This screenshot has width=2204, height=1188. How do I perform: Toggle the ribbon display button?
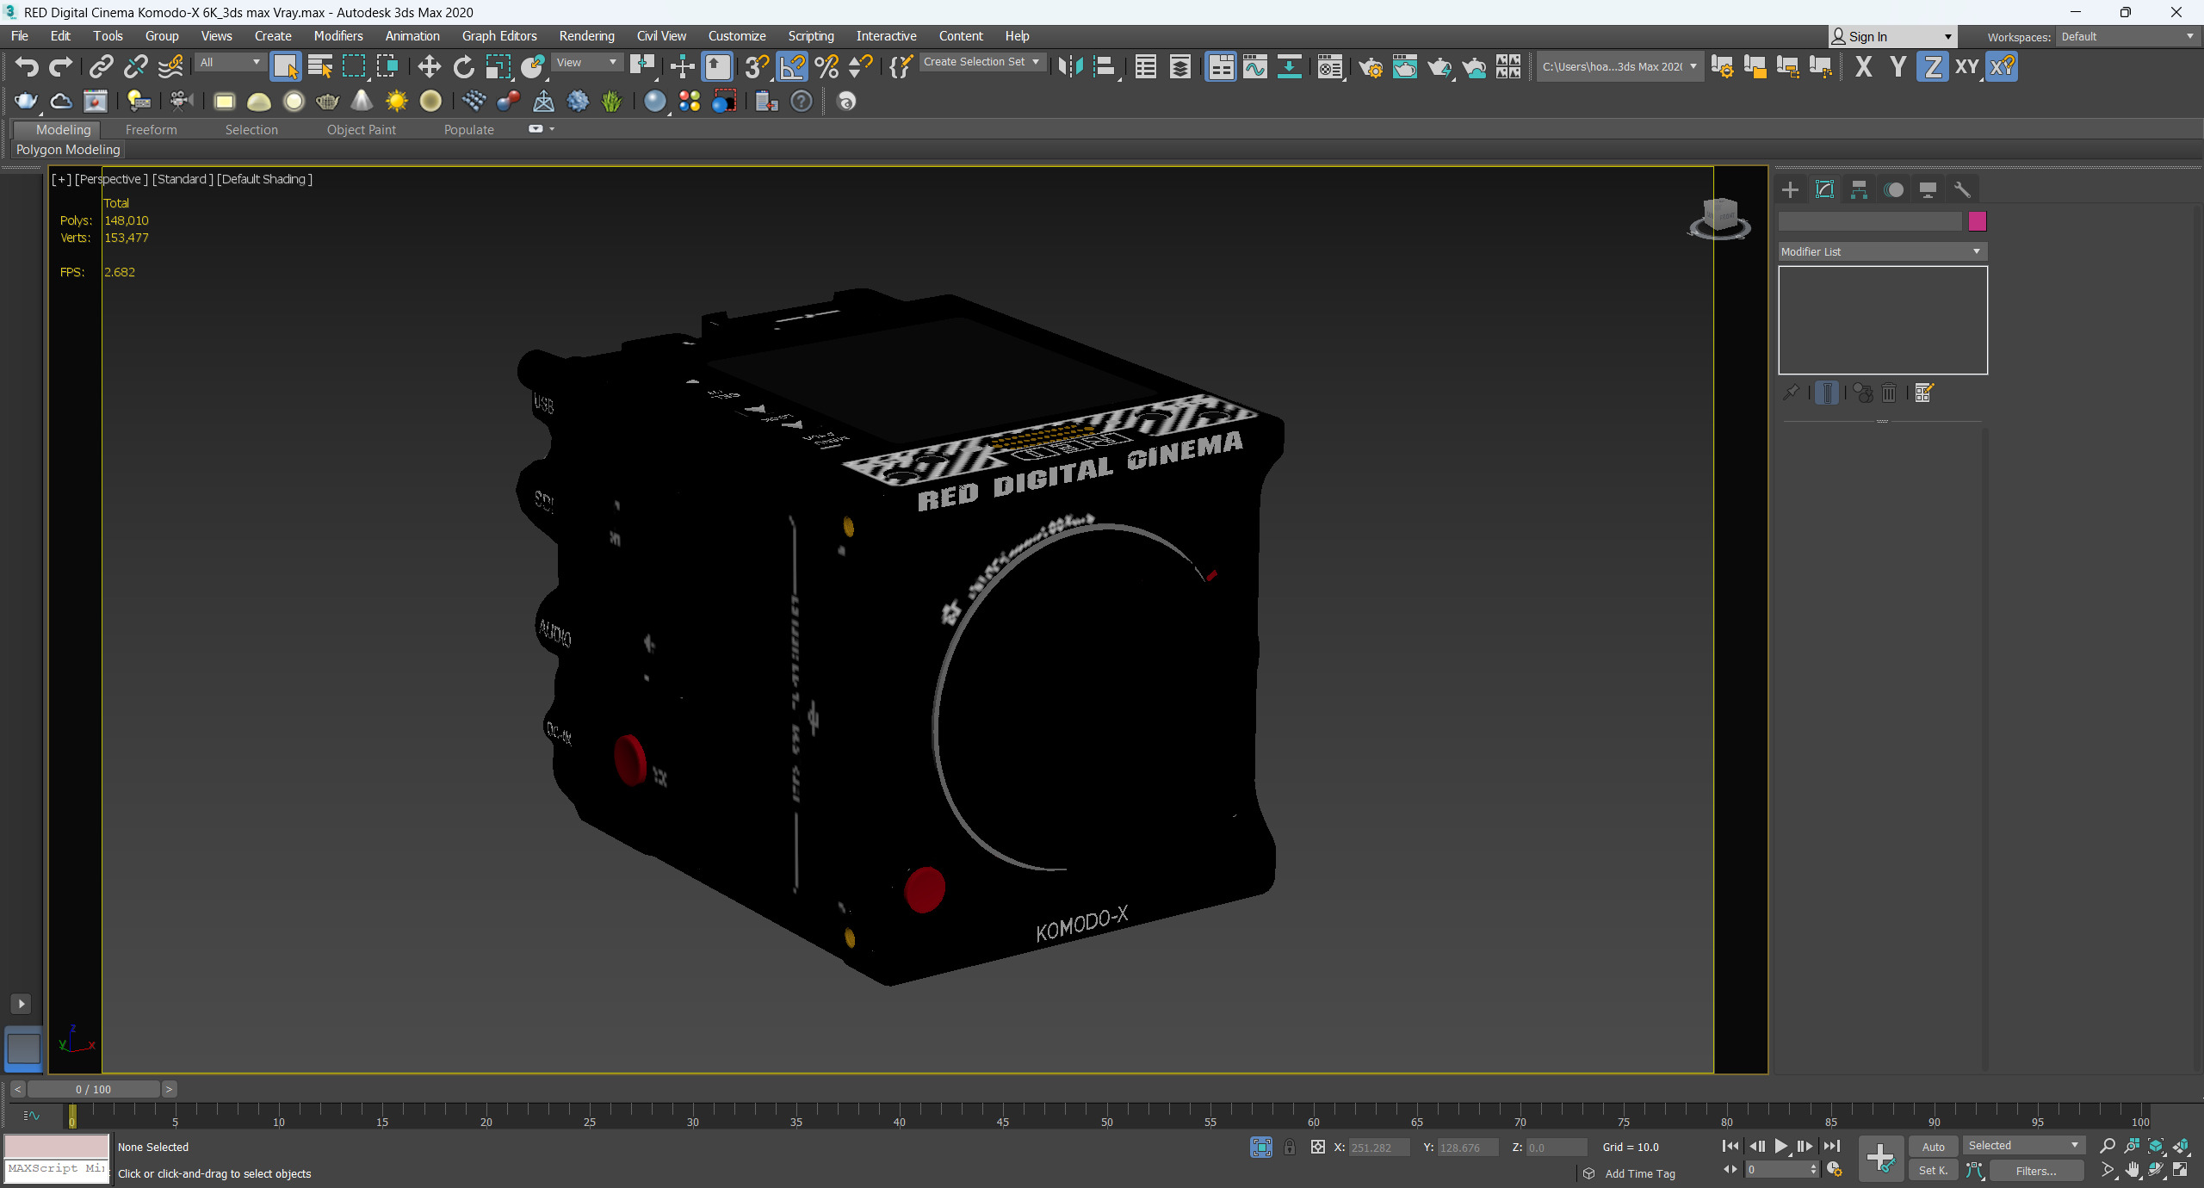(x=1221, y=66)
